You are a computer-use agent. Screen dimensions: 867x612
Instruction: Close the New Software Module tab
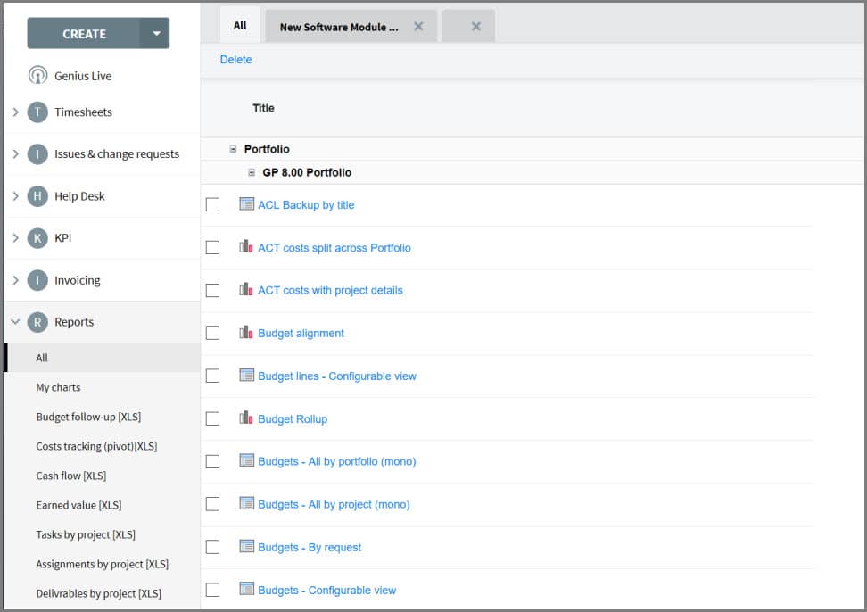pos(418,27)
